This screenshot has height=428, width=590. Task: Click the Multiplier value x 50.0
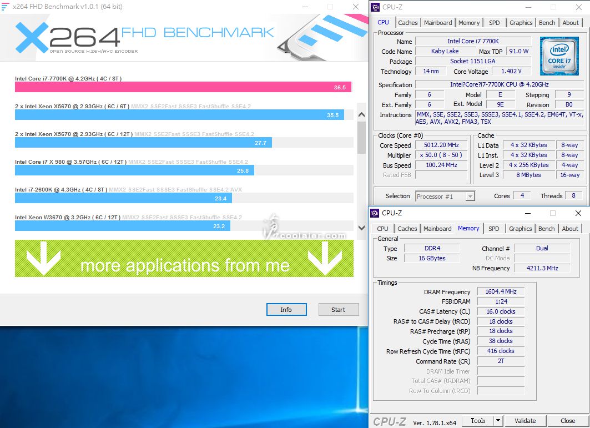(x=441, y=155)
